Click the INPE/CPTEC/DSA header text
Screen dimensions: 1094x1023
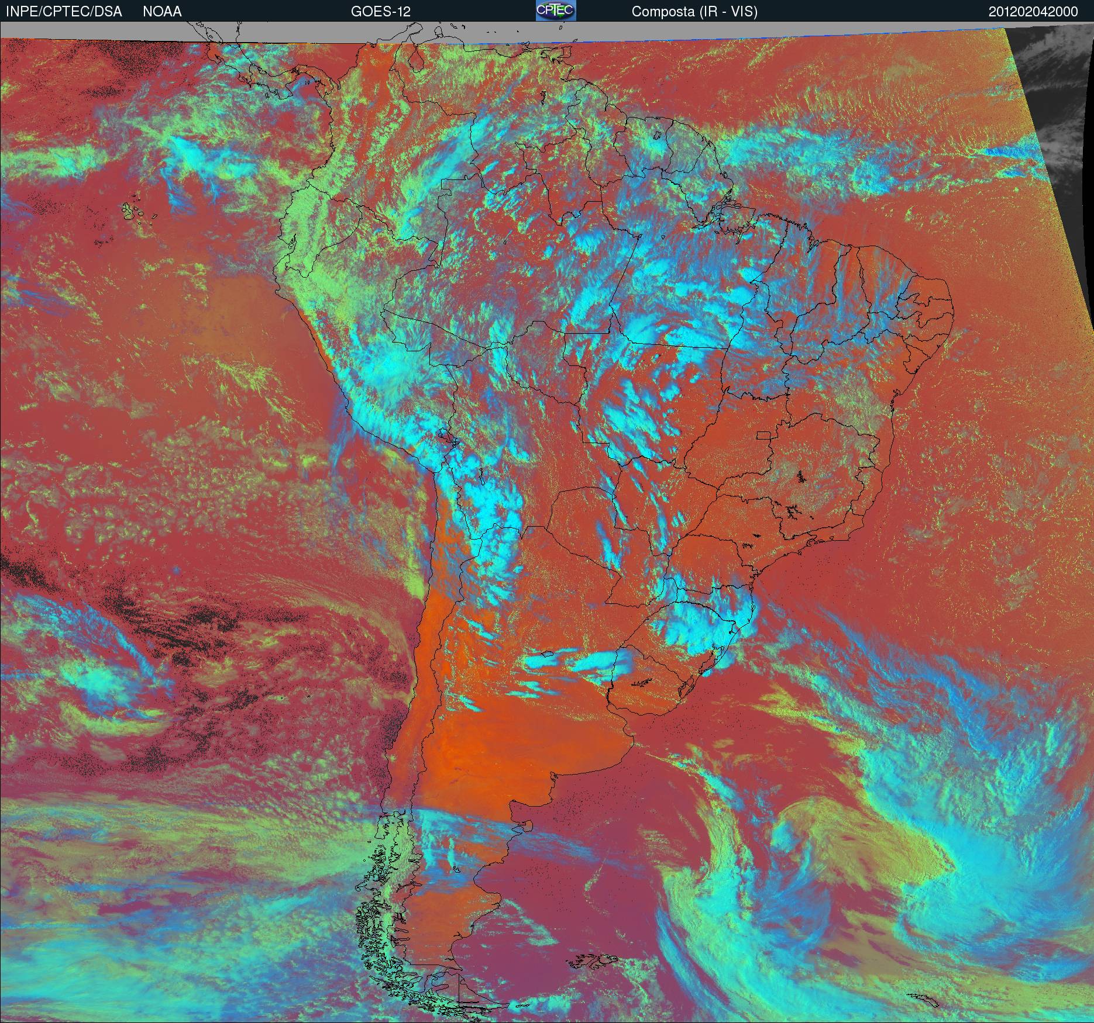(x=64, y=12)
